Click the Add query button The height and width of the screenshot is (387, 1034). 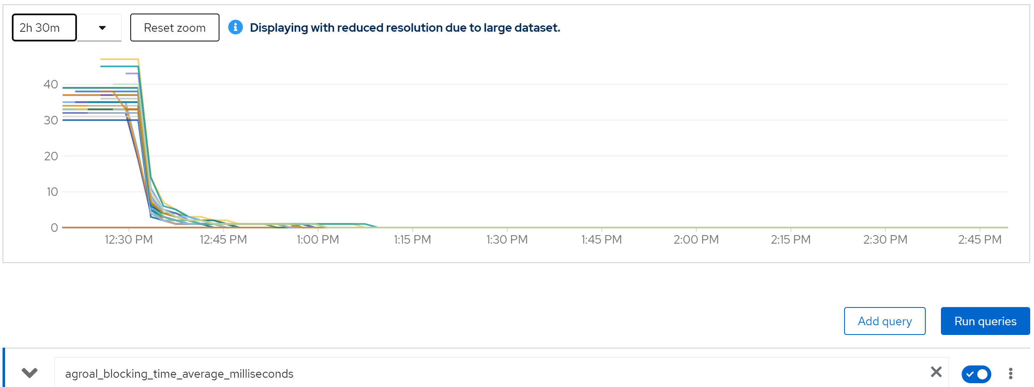pos(884,321)
